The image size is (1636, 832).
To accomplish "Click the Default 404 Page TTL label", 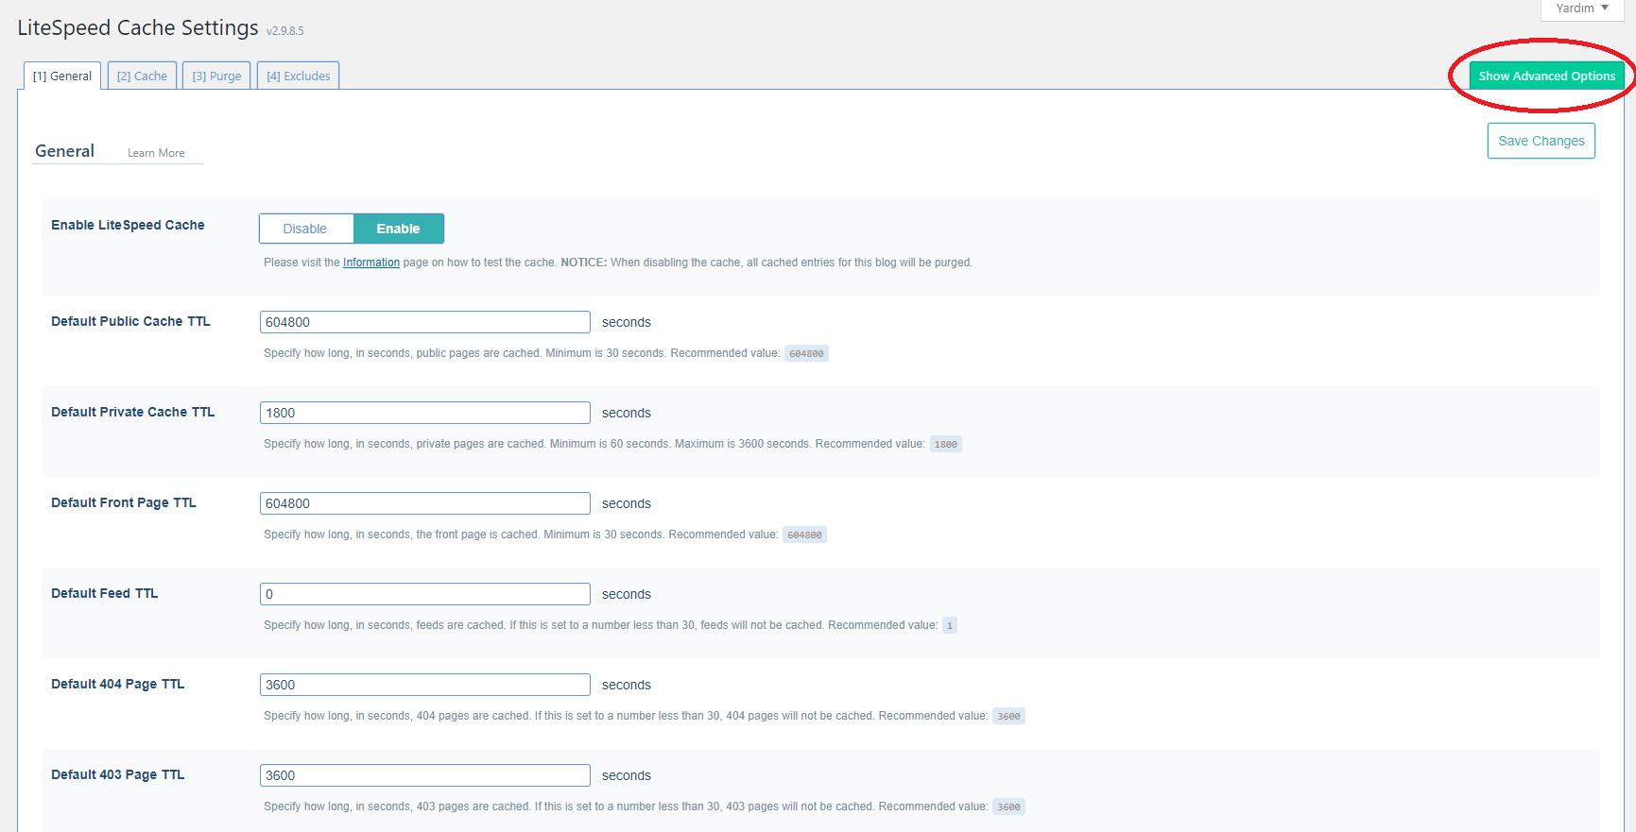I will (x=118, y=684).
